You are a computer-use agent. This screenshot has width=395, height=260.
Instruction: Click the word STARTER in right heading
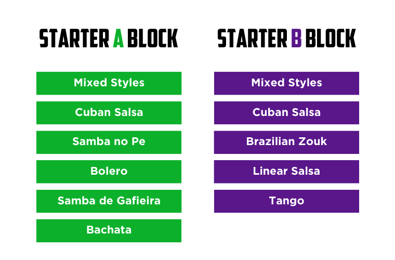pyautogui.click(x=253, y=38)
